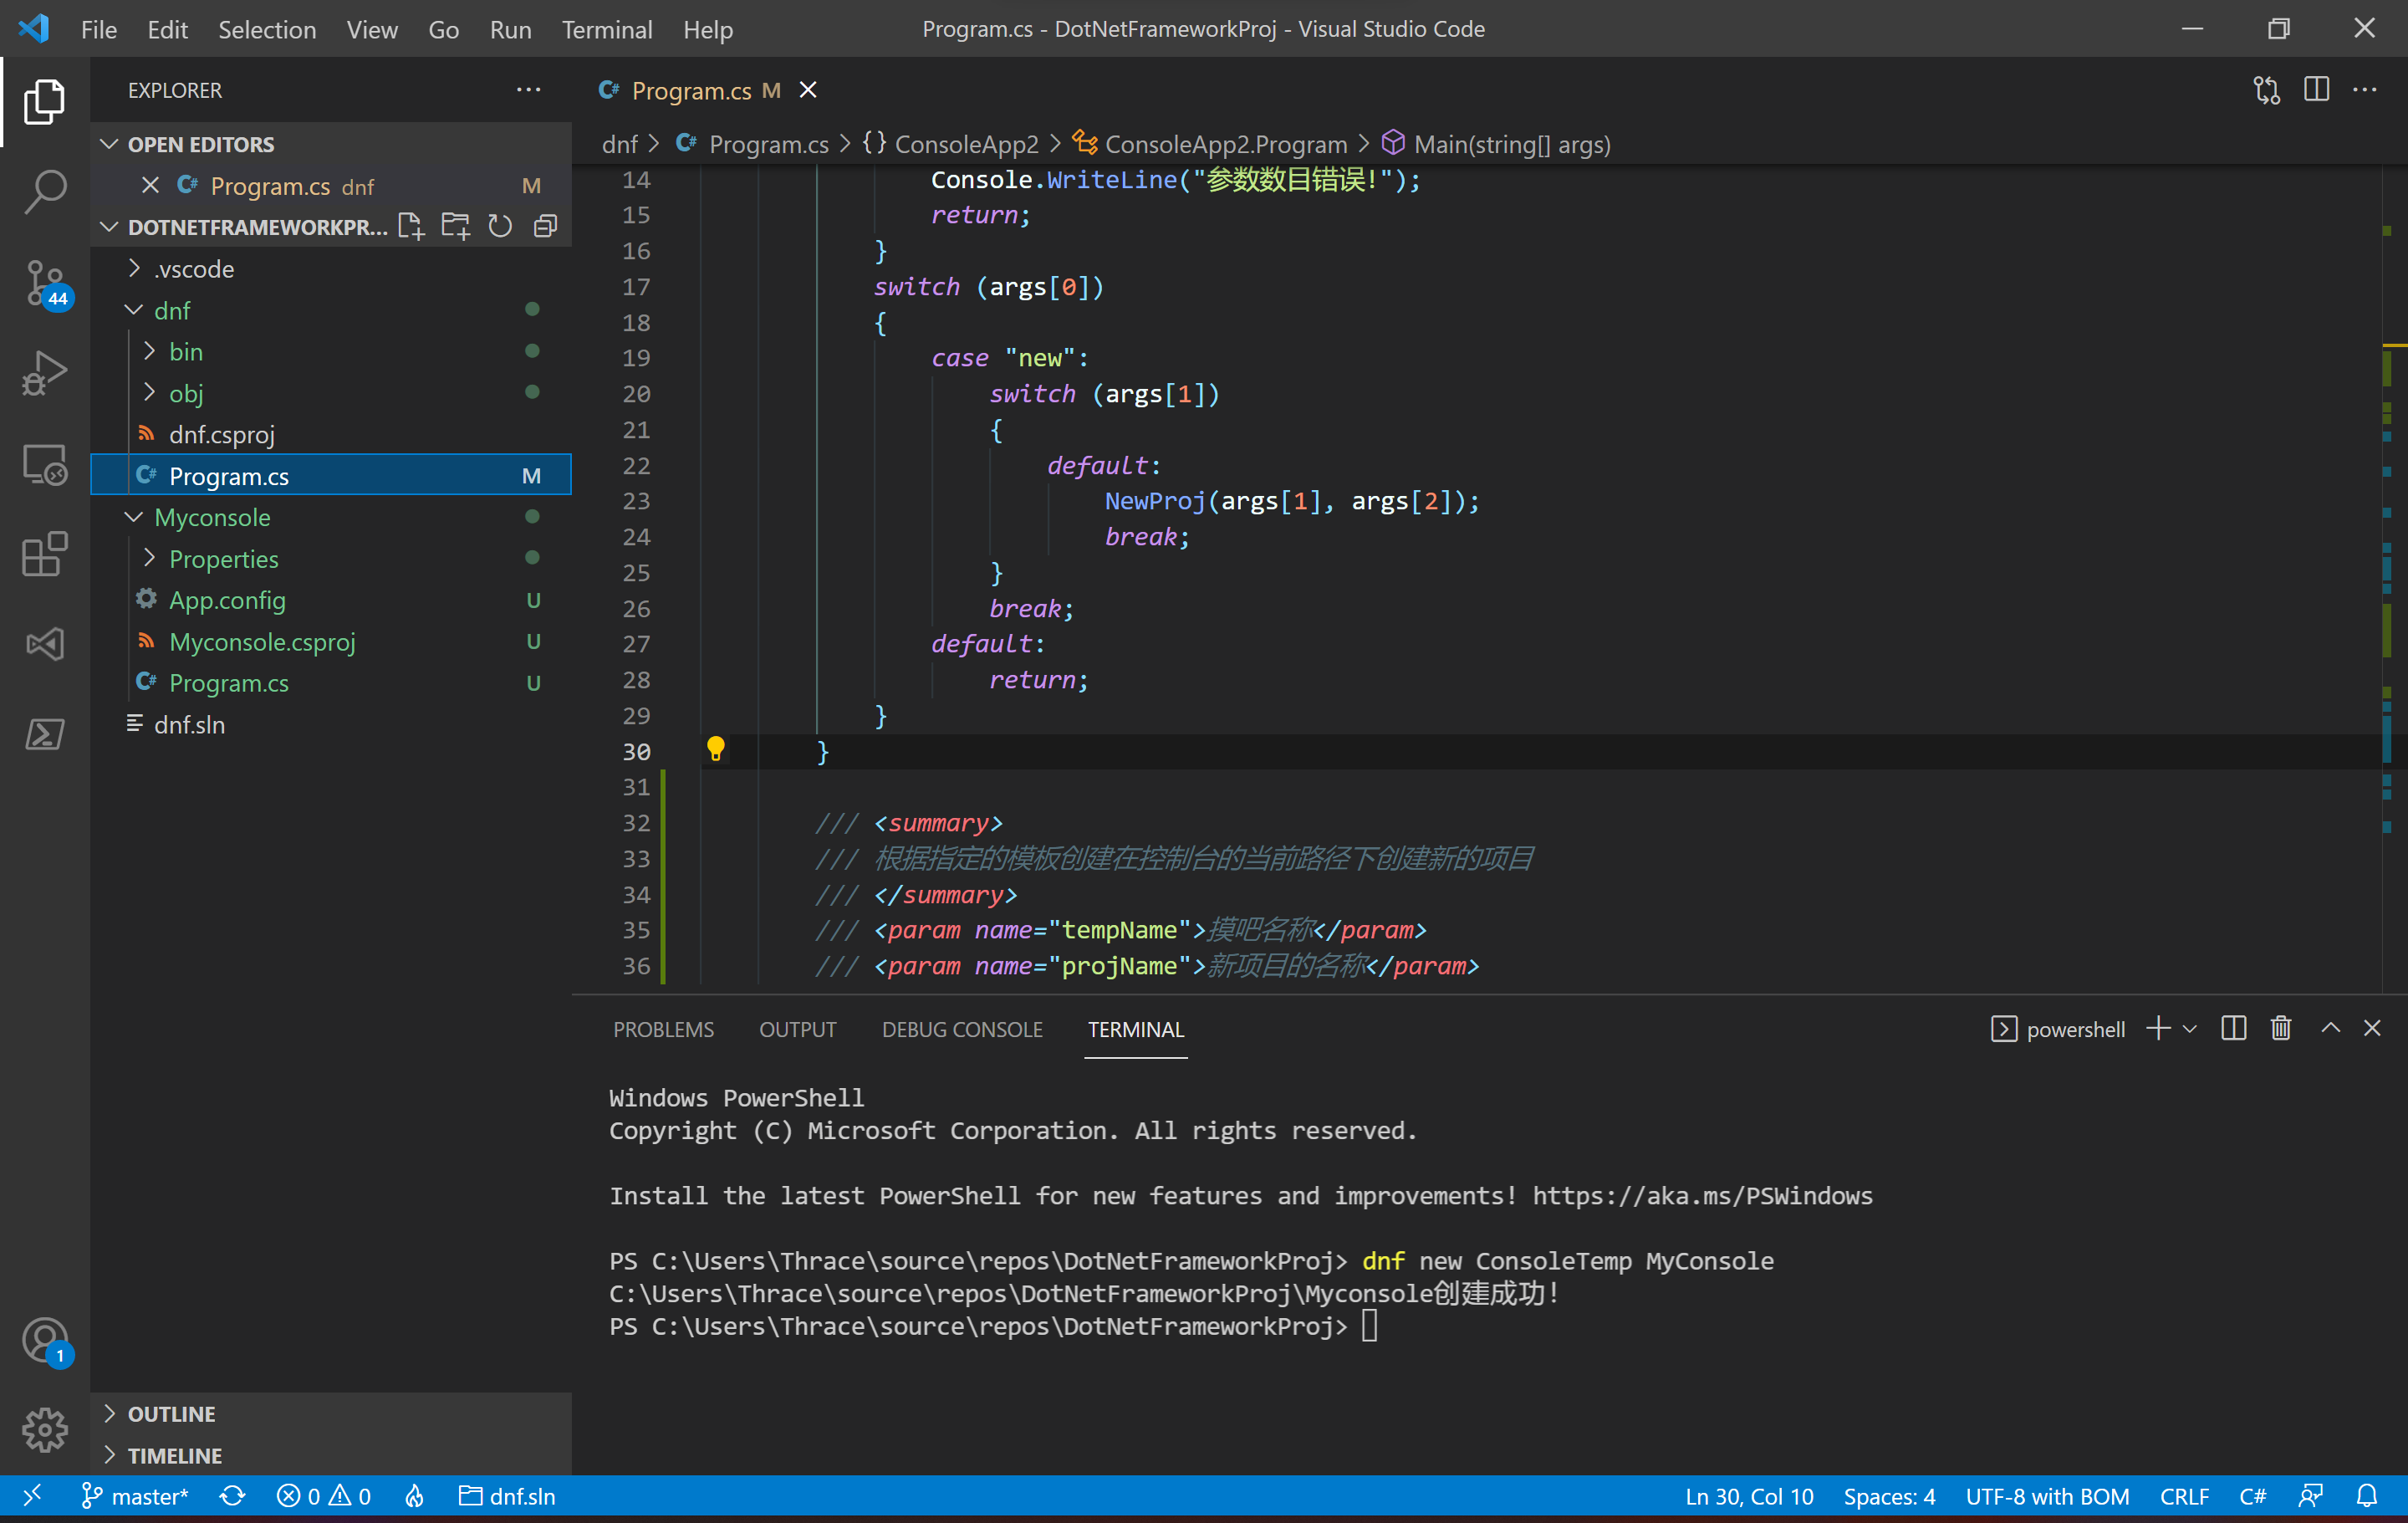
Task: Open the Search view
Action: [44, 190]
